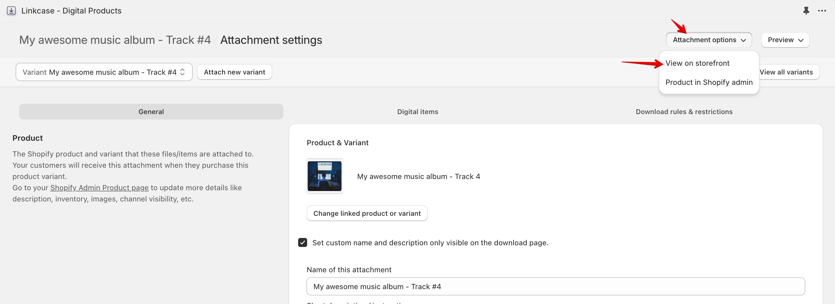Screen dimensions: 835x304
Task: Open the variant selection combo box
Action: click(x=104, y=72)
